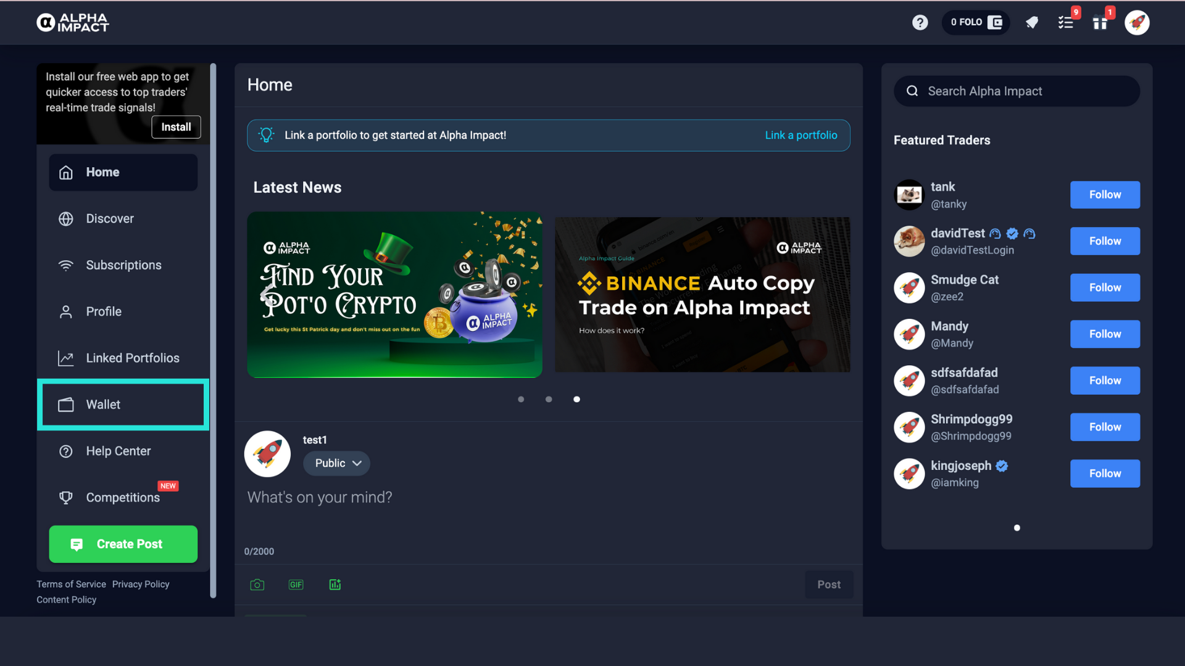Image resolution: width=1185 pixels, height=666 pixels.
Task: Click Mandy's rocket avatar
Action: click(x=909, y=334)
